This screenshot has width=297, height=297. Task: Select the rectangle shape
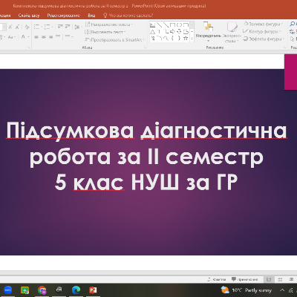pos(172,25)
